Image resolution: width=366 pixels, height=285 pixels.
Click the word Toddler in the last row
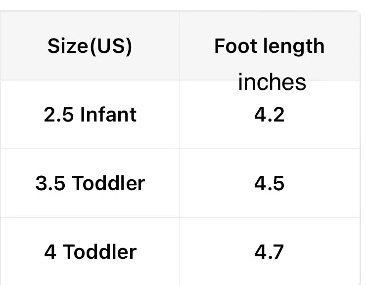coord(99,252)
